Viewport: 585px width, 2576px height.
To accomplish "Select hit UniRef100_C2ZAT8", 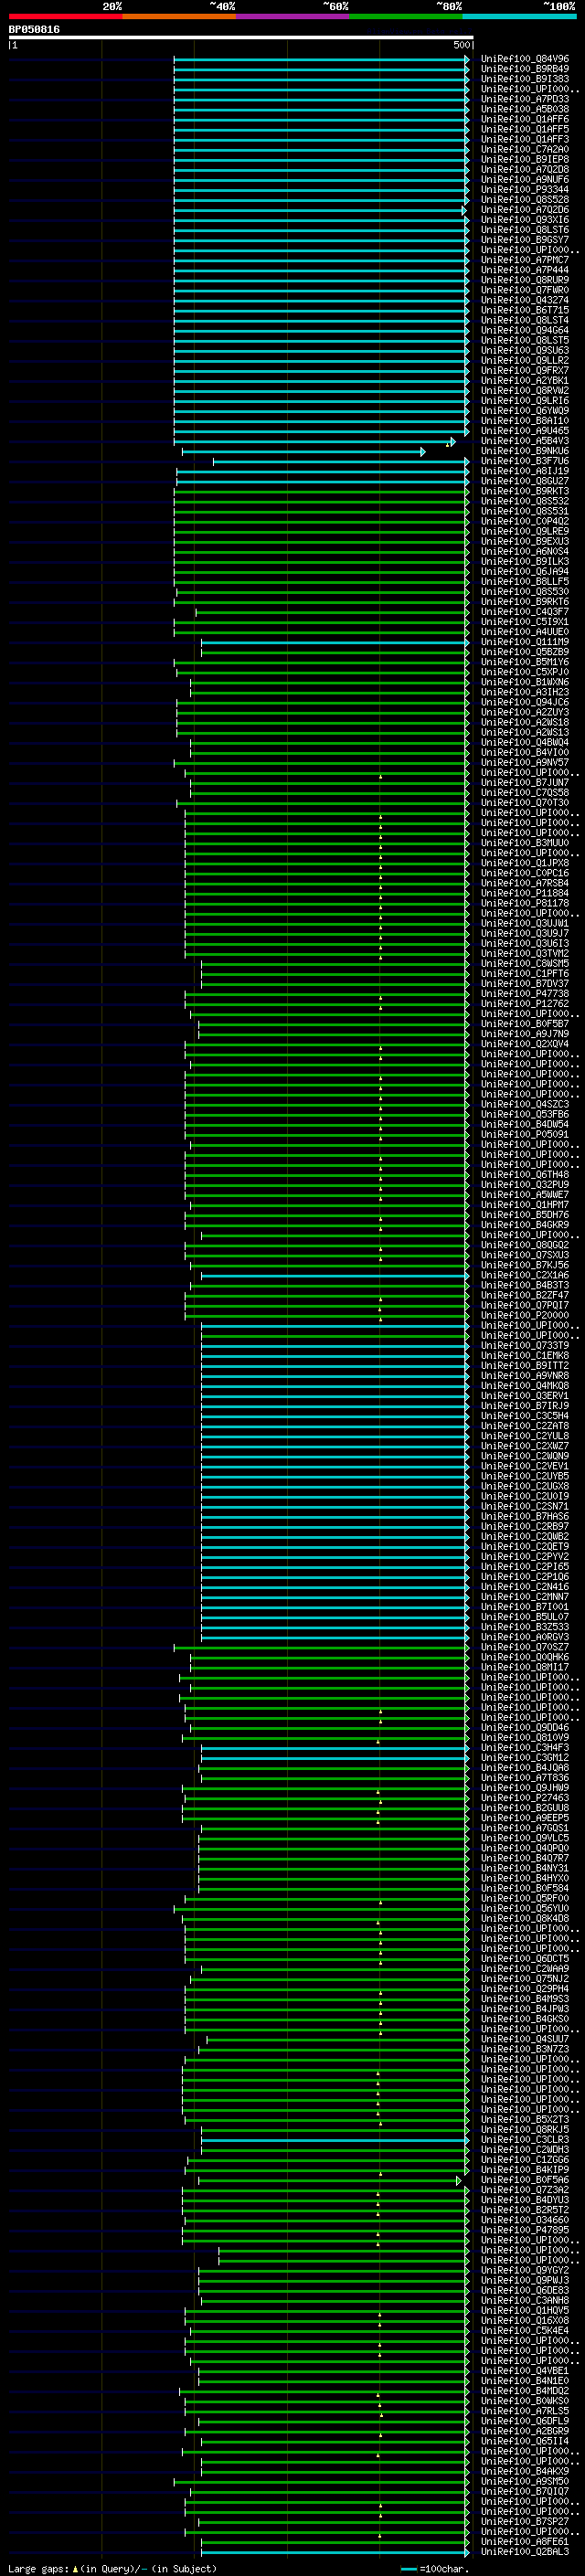I will pyautogui.click(x=525, y=1427).
